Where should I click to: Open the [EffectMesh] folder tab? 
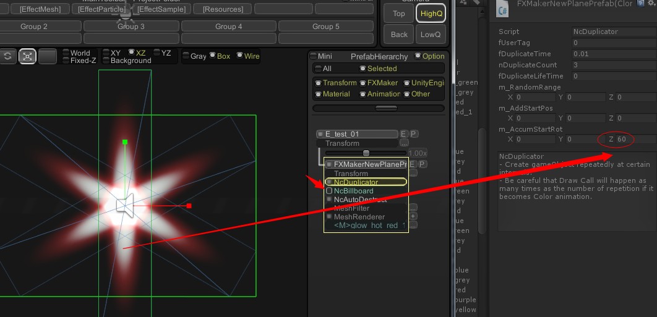40,9
